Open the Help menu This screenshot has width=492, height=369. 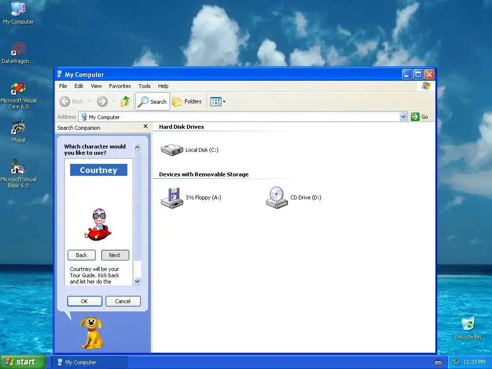(163, 86)
